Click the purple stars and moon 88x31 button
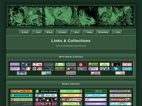142x106 pixels. (x=15, y=69)
